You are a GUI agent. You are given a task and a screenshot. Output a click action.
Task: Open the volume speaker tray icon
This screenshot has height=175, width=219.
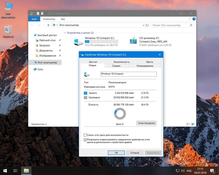pyautogui.click(x=182, y=171)
